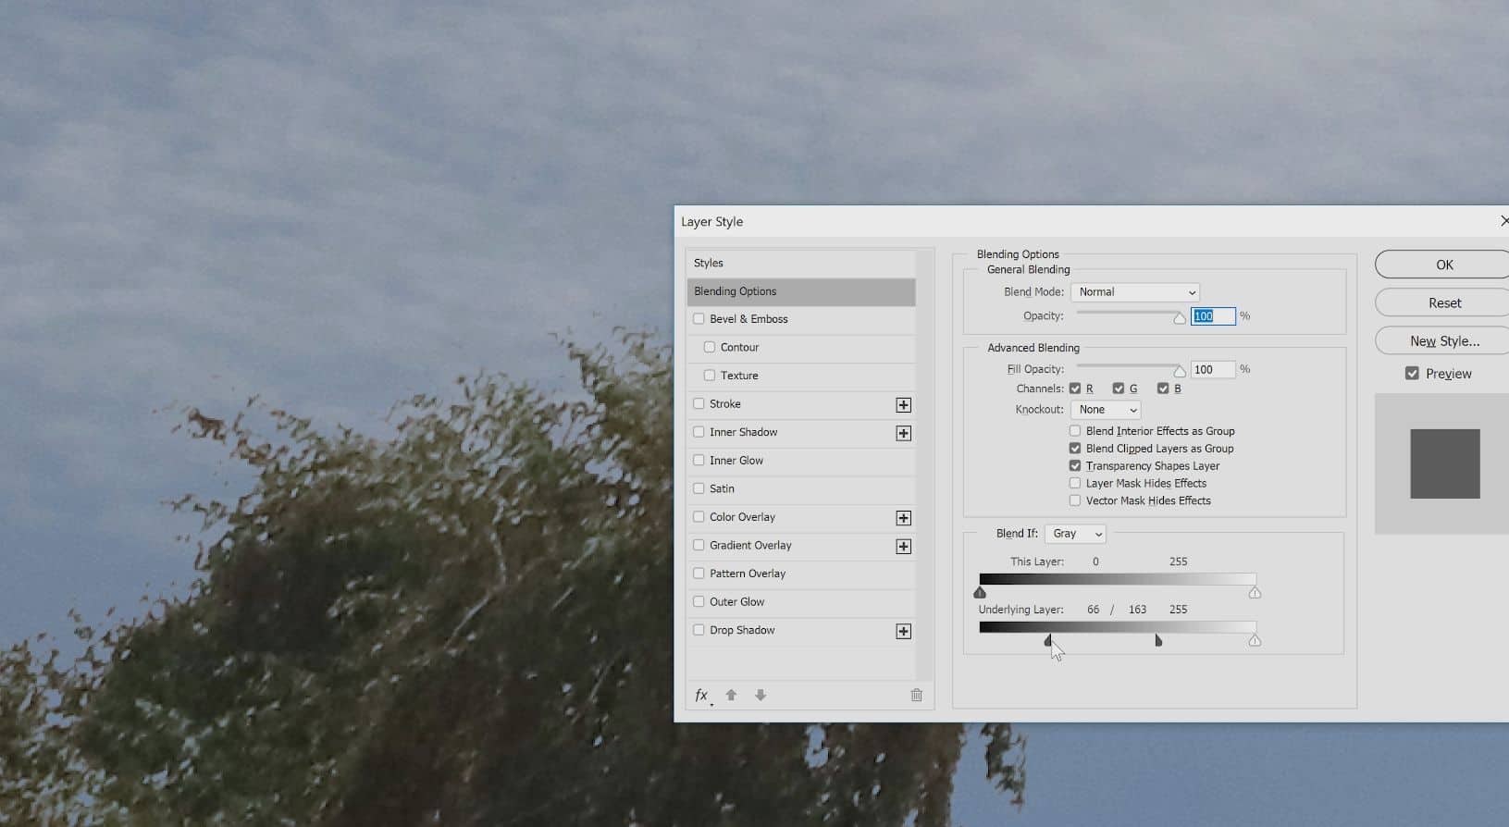This screenshot has height=827, width=1509.
Task: Enable the Texture checkbox
Action: pos(710,376)
